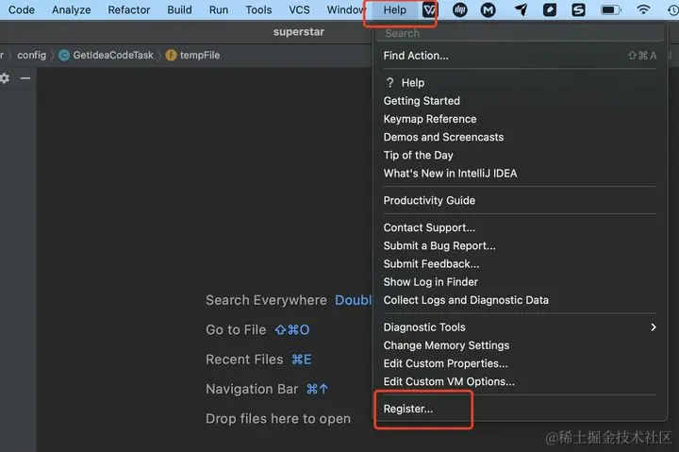
Task: Open the Run menu
Action: tap(218, 9)
